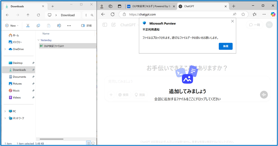Image resolution: width=278 pixels, height=146 pixels.
Task: Click the 検索 search chip in ChatGPT
Action: tap(123, 95)
